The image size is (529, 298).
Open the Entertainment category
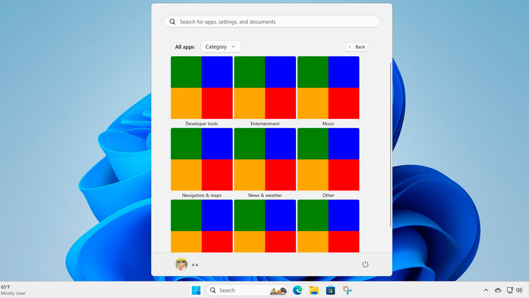pyautogui.click(x=265, y=87)
